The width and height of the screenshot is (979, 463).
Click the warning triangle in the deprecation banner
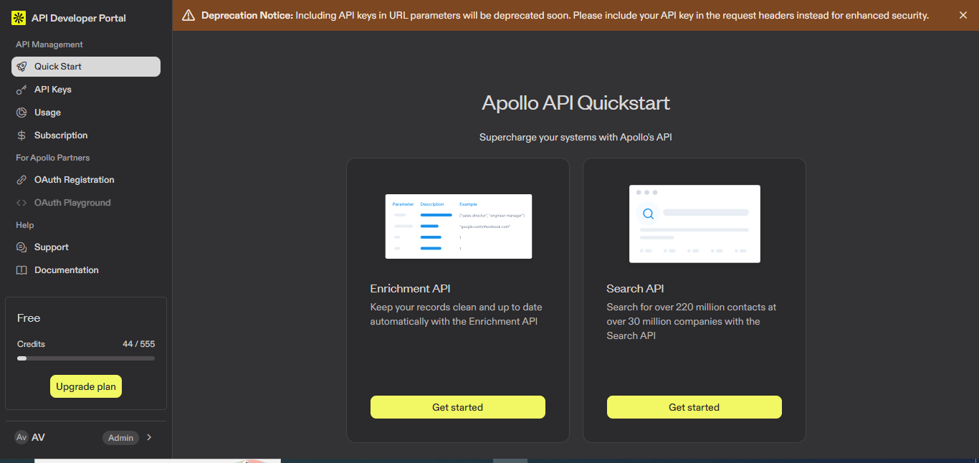coord(188,15)
